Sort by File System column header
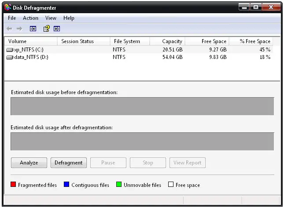The width and height of the screenshot is (284, 208). coord(130,41)
